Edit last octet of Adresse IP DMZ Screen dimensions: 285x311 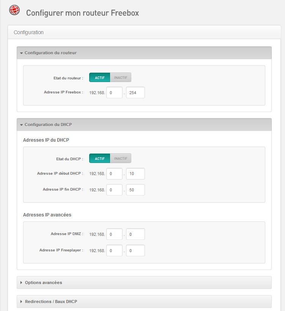coord(135,234)
